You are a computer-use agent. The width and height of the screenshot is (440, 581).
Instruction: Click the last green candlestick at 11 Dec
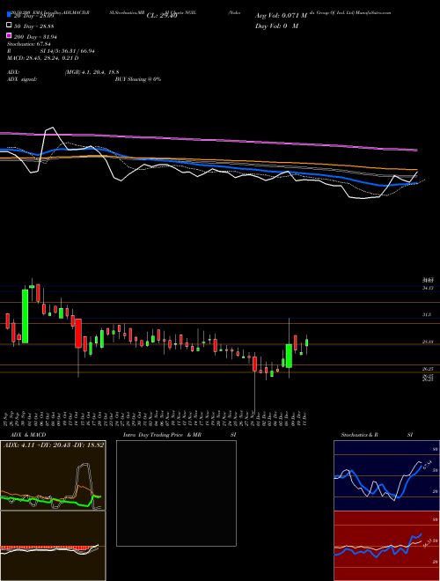click(x=306, y=342)
